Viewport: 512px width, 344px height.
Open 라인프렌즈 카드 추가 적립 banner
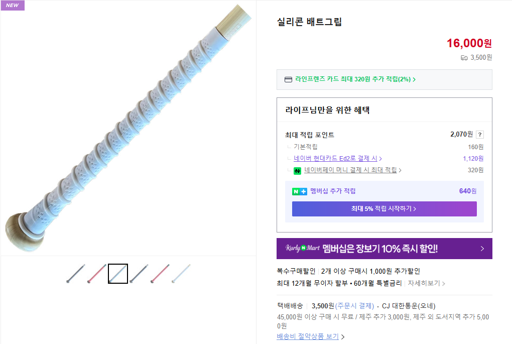click(x=355, y=79)
